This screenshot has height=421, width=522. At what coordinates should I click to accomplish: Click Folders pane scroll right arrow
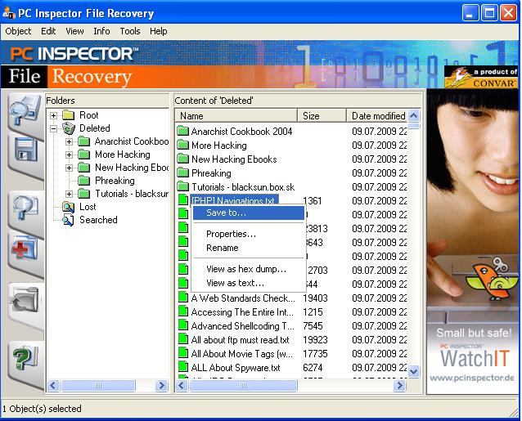(x=162, y=385)
